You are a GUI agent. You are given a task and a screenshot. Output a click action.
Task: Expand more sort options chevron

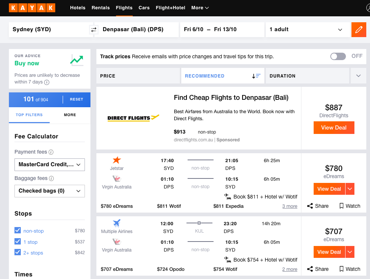[358, 76]
